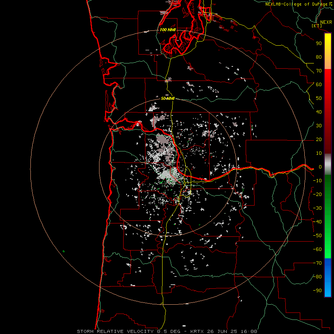Click the positive 70 value on the velocity scale
Screen dimensions: 334x334
click(319, 71)
